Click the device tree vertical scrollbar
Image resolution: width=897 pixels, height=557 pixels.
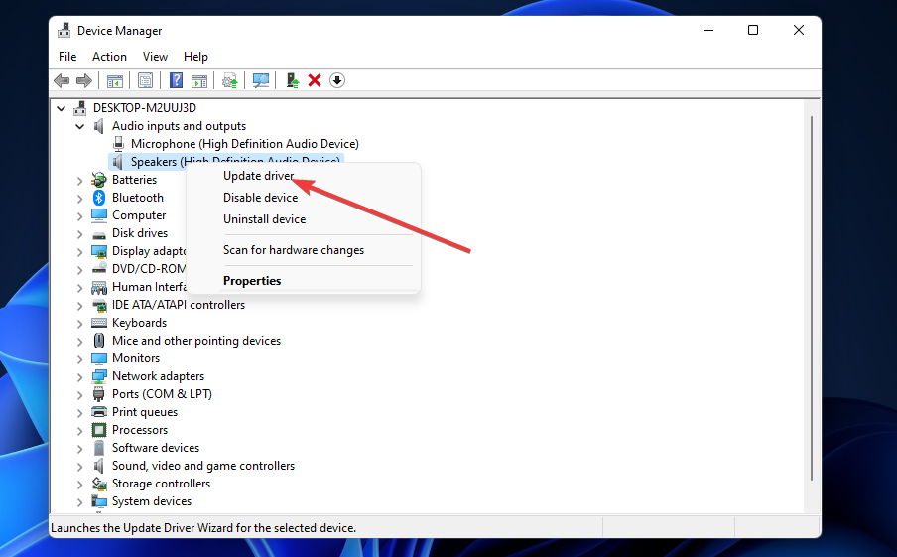coord(812,298)
